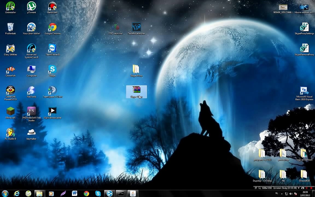Image resolution: width=315 pixels, height=197 pixels.
Task: Launch XSplit Broadcaster shortcut
Action: click(52, 113)
